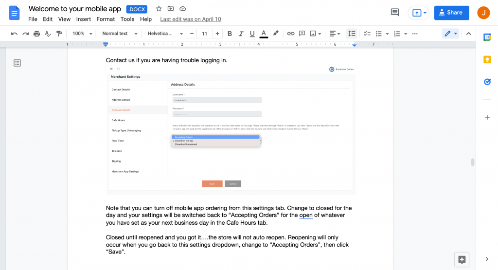Image resolution: width=498 pixels, height=270 pixels.
Task: Insert link using the chain icon
Action: point(290,34)
